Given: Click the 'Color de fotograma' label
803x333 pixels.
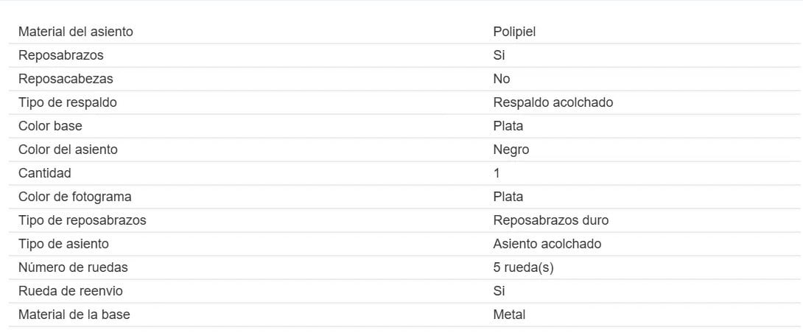Looking at the screenshot, I should (75, 197).
